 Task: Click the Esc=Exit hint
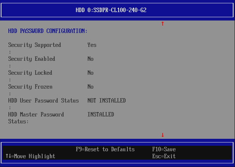pyautogui.click(x=164, y=156)
